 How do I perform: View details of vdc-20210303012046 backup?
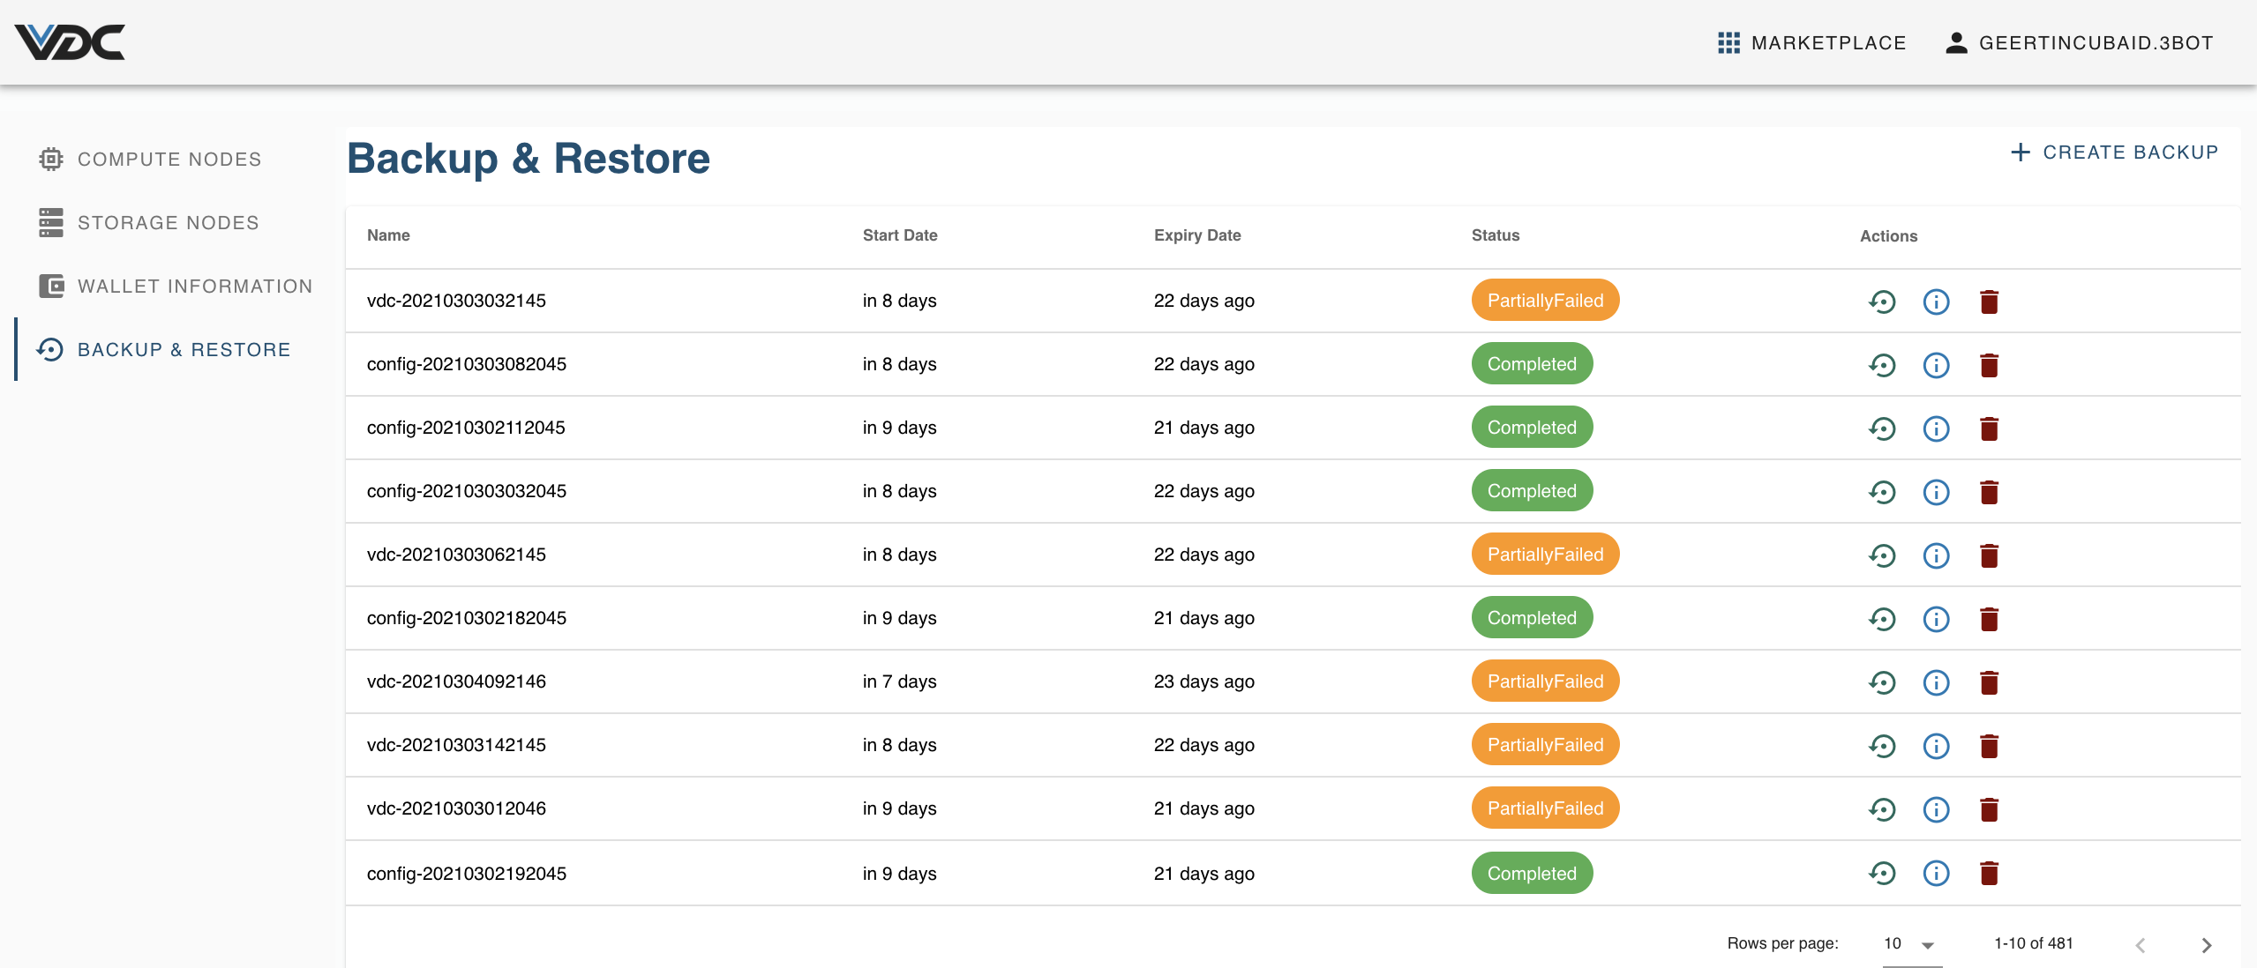click(x=1936, y=808)
